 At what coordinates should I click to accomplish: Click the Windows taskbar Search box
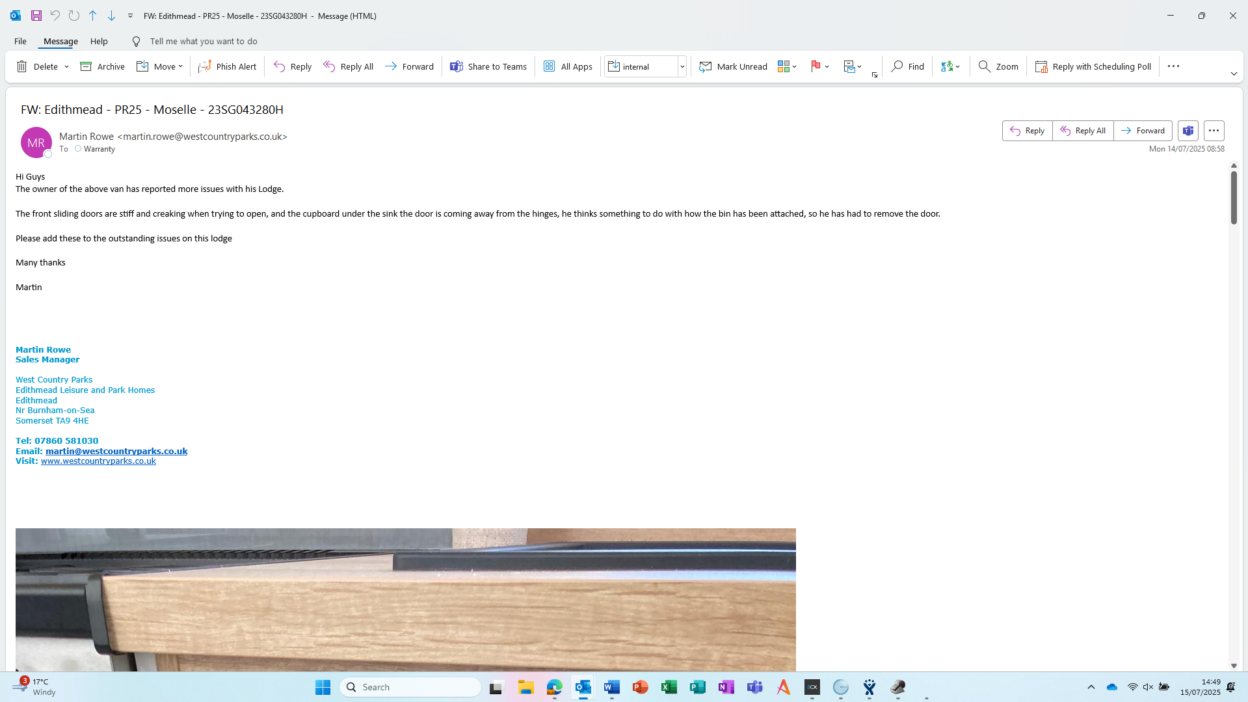coord(410,687)
